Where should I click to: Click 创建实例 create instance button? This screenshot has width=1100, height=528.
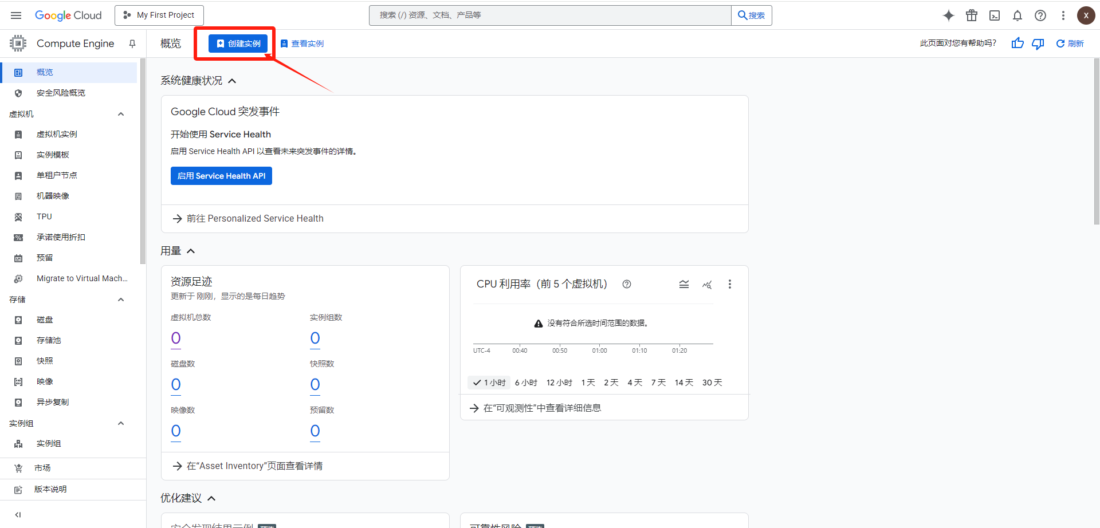238,44
